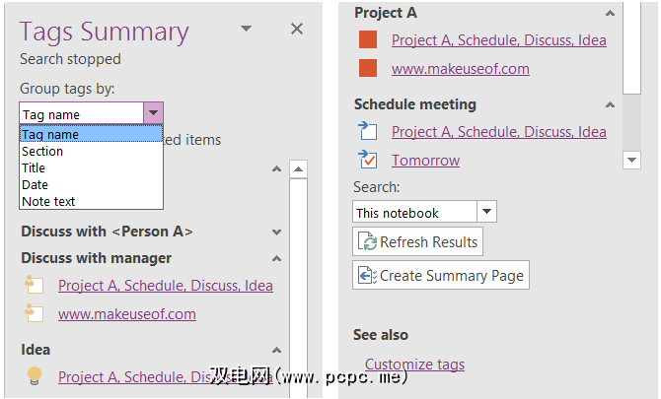661x399 pixels.
Task: Toggle the checked Tomorrow meeting checkbox
Action: tap(368, 160)
